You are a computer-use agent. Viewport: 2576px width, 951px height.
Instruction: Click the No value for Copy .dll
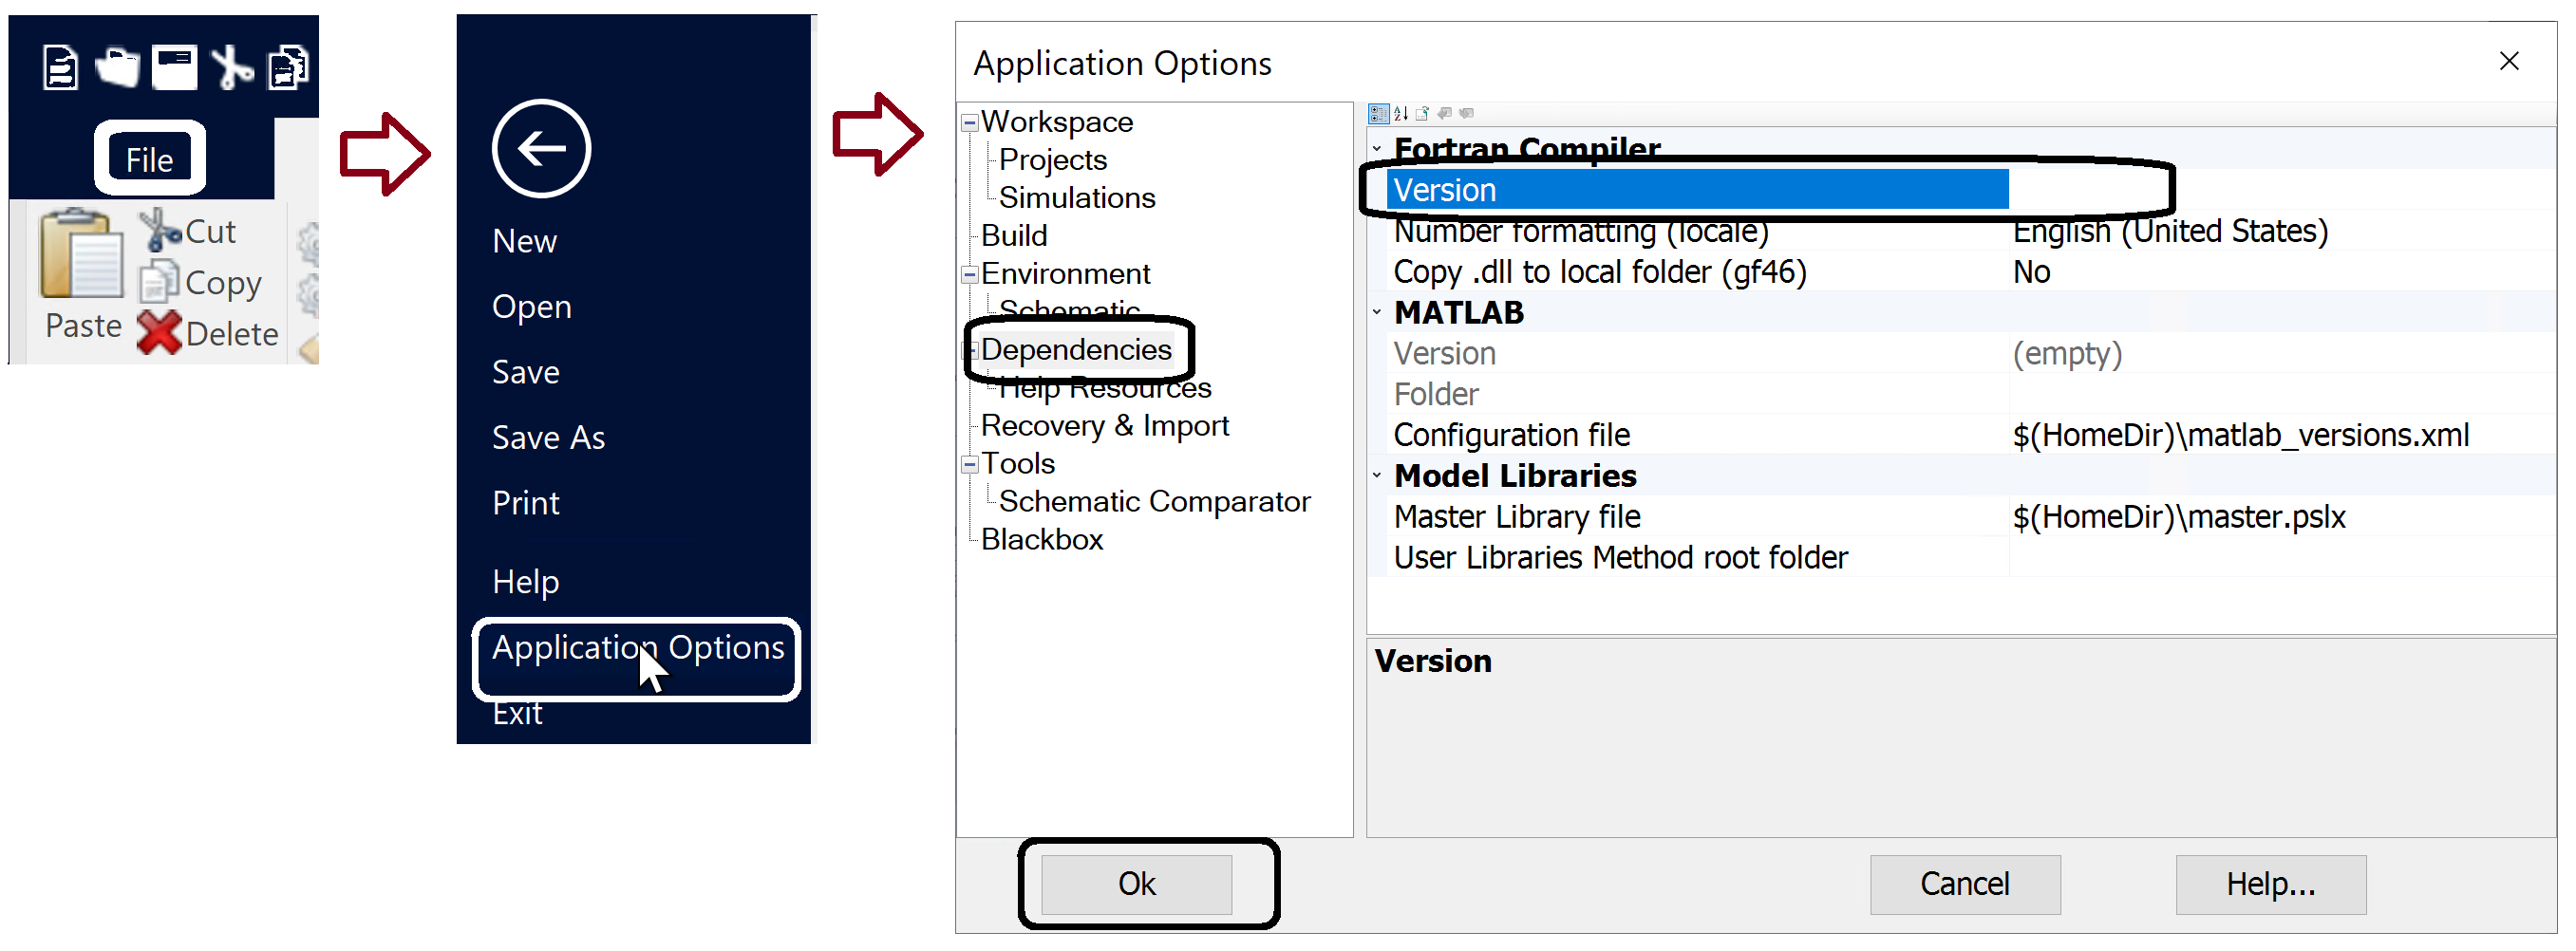point(2031,272)
